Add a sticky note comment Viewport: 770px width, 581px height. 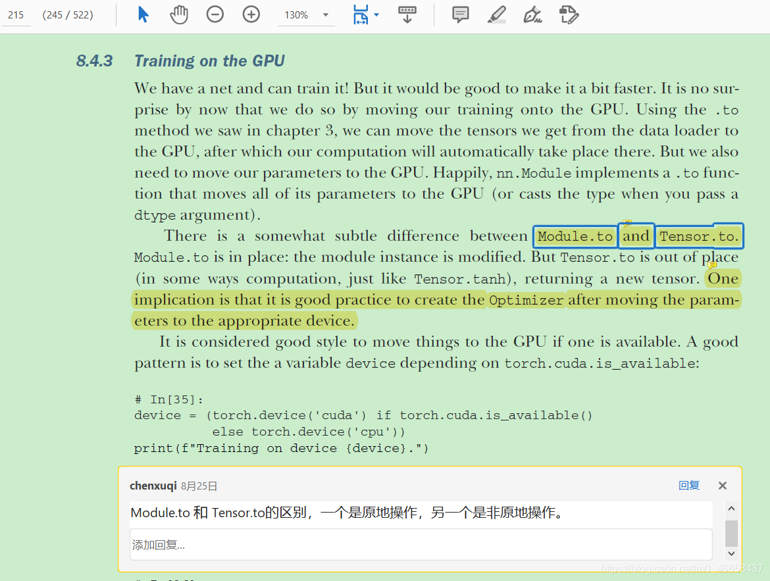pos(460,14)
